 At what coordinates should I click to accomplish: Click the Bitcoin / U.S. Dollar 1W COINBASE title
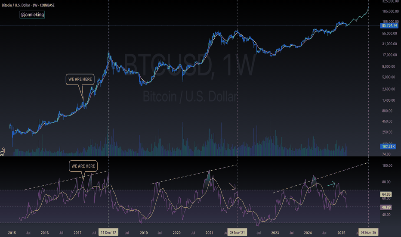point(28,5)
